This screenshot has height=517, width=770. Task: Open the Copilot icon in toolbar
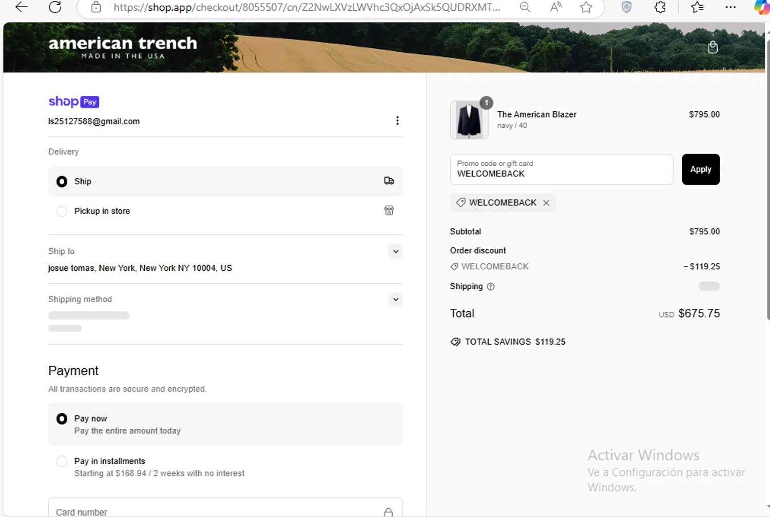pos(762,7)
